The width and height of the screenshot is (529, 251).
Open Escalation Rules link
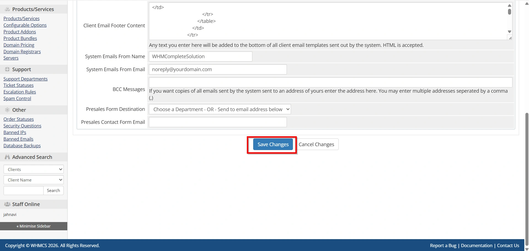coord(20,92)
